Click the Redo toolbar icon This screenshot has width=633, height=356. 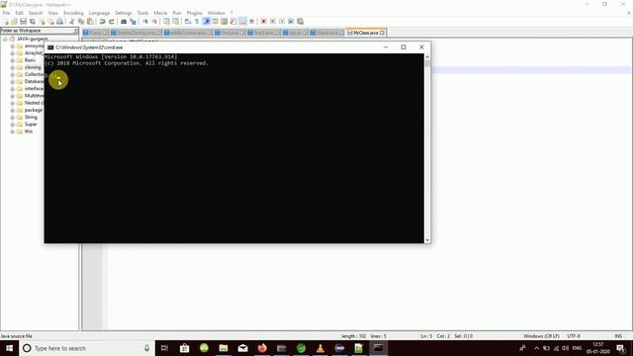click(x=112, y=22)
